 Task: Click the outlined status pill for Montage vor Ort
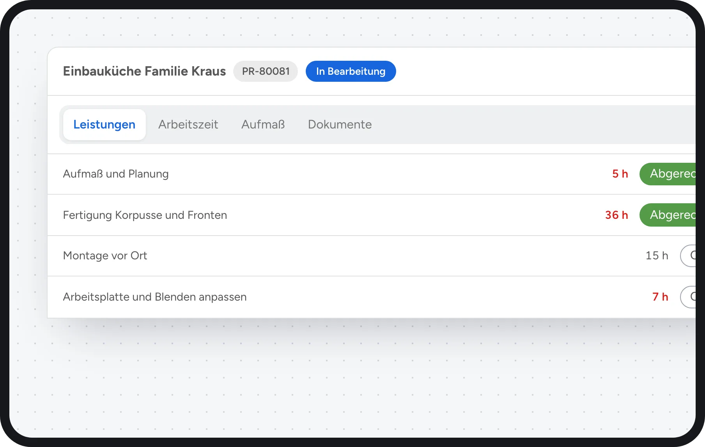(x=688, y=256)
